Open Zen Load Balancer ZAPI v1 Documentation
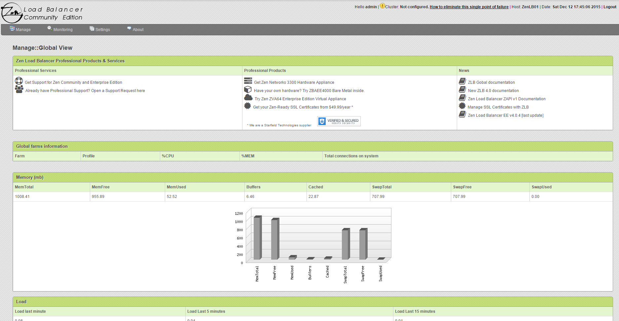The image size is (619, 321). [507, 99]
